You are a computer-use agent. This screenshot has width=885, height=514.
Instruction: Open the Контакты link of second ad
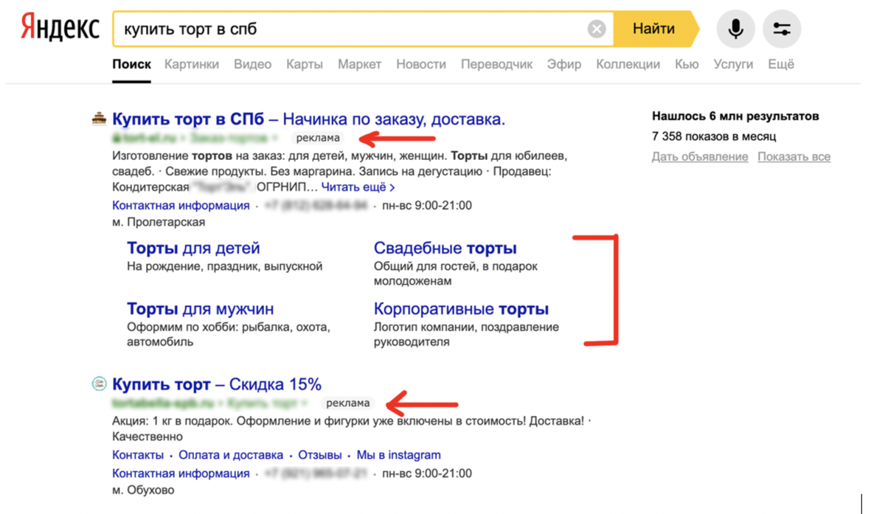138,454
